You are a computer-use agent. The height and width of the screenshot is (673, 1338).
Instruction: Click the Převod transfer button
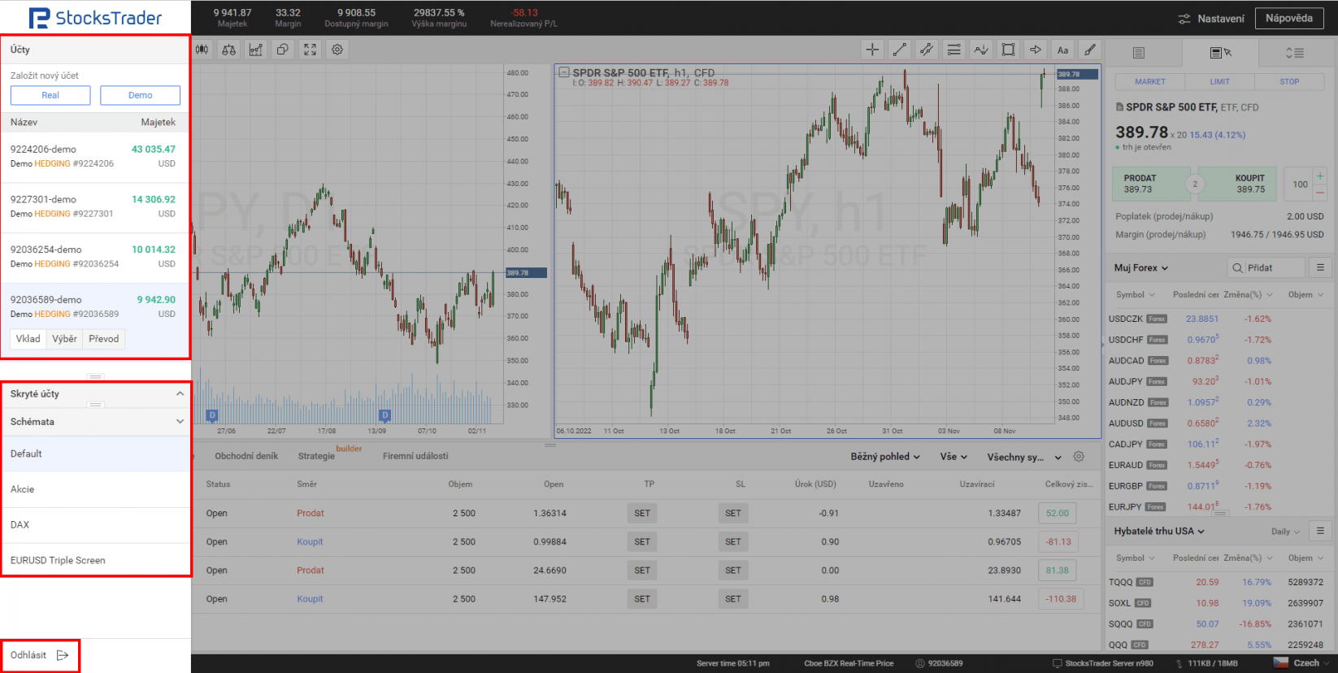104,339
